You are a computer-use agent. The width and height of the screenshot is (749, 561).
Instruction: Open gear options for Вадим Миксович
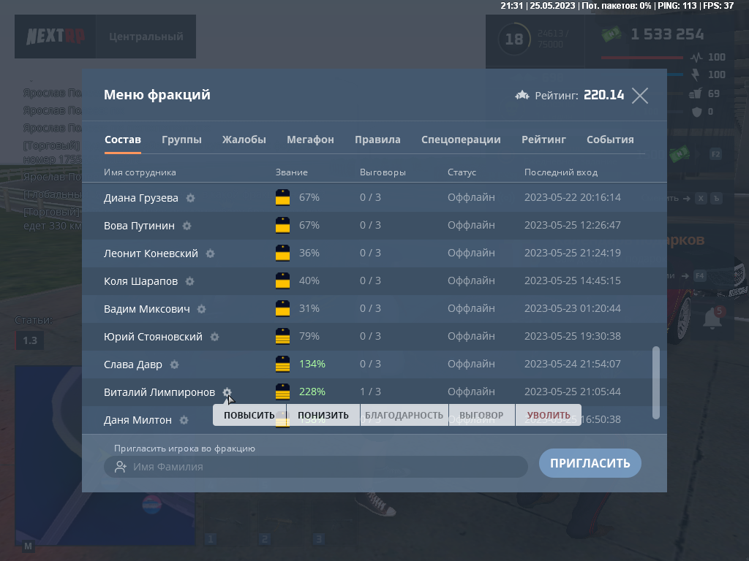click(202, 309)
